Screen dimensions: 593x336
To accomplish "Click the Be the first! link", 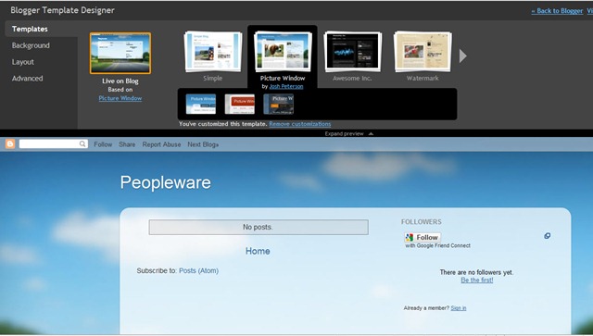I will coord(477,280).
